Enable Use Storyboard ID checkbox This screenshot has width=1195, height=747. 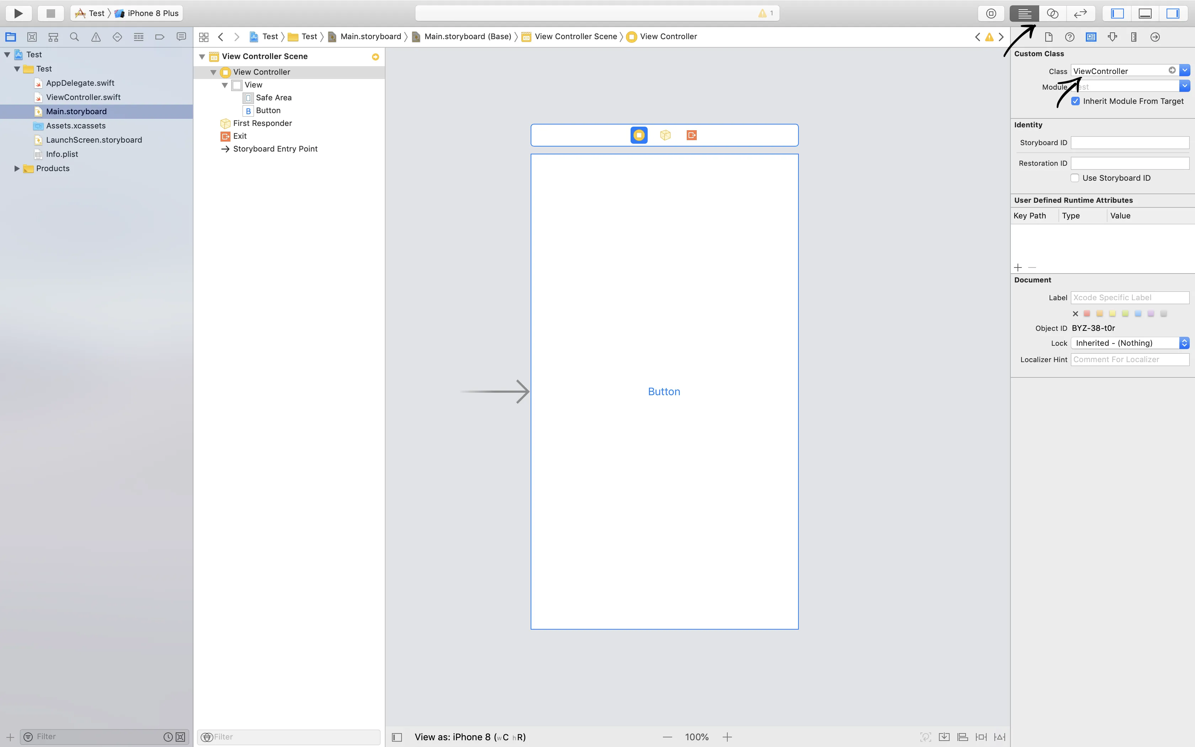point(1074,178)
